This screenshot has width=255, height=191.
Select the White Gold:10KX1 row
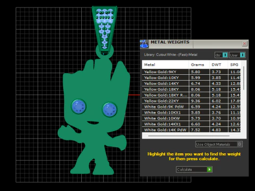coord(191,112)
